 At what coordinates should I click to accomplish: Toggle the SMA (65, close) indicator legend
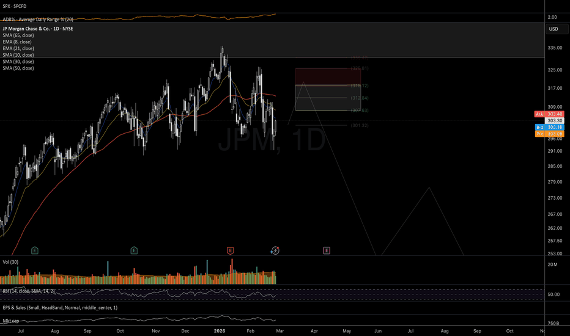point(18,35)
